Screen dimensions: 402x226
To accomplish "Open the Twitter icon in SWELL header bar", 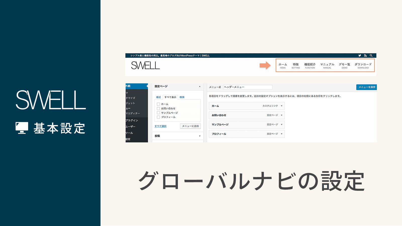I will point(360,55).
